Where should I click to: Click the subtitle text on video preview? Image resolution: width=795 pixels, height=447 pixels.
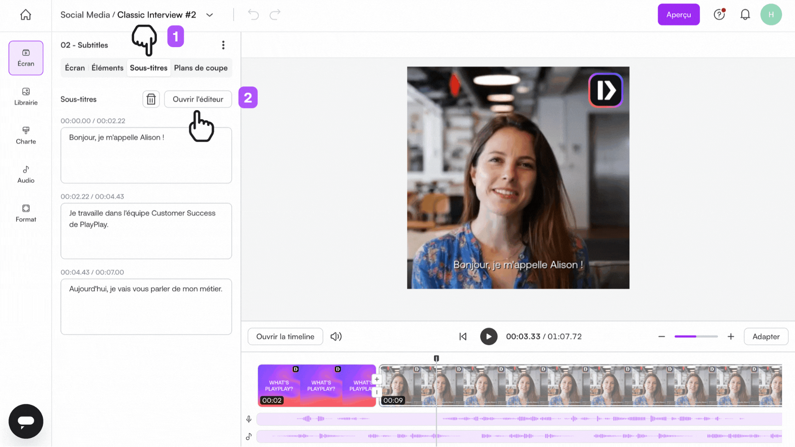518,265
